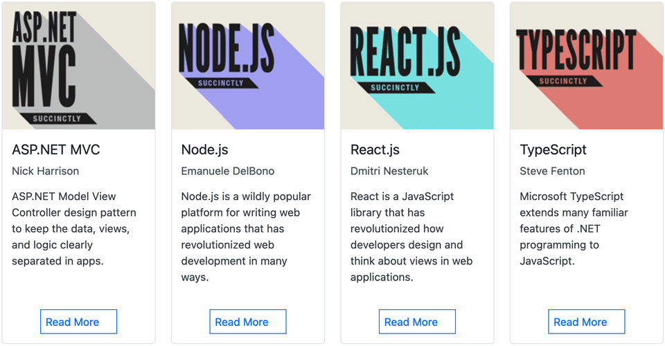
Task: Click the Microsoft TypeScript description text
Action: (574, 228)
